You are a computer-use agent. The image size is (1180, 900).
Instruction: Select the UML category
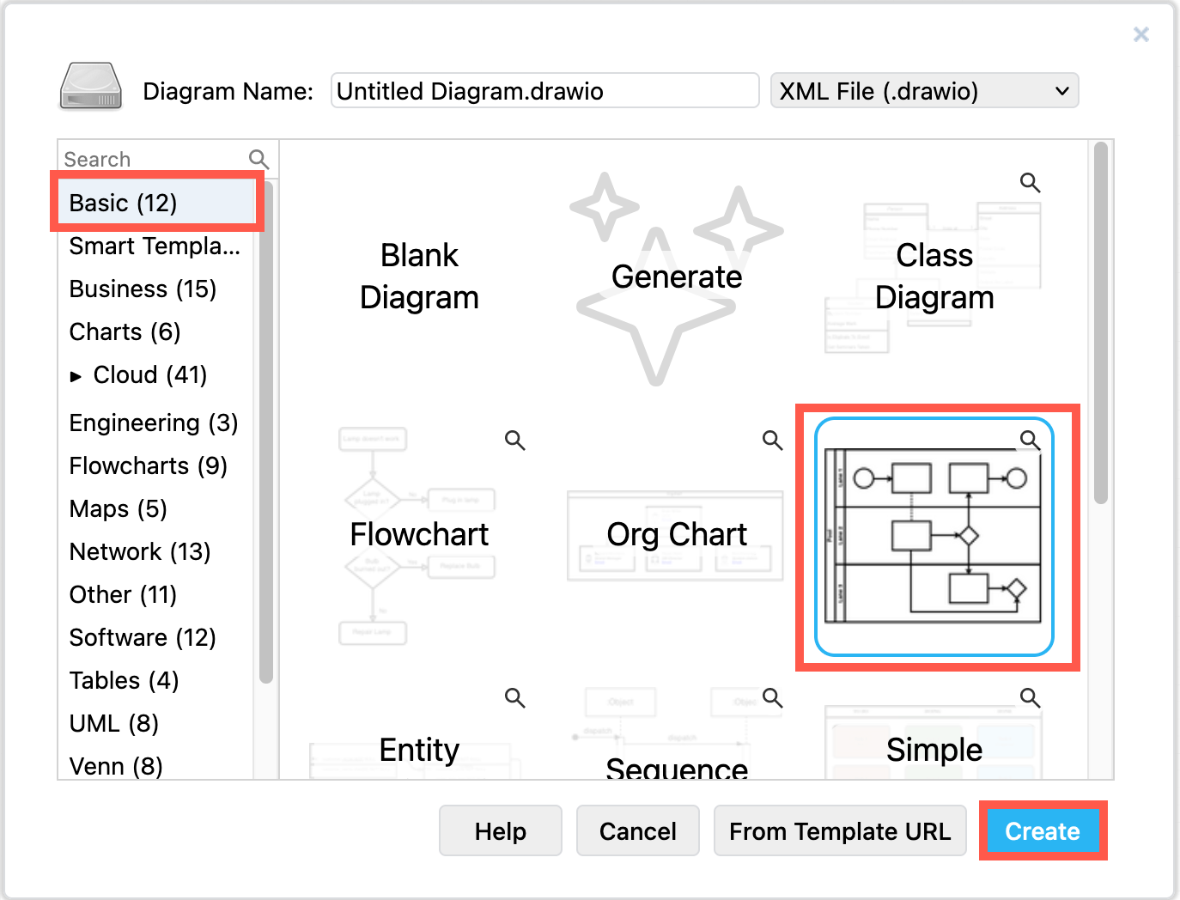(x=113, y=724)
